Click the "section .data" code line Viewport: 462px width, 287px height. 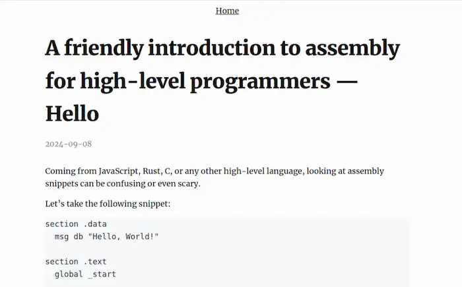click(x=75, y=224)
